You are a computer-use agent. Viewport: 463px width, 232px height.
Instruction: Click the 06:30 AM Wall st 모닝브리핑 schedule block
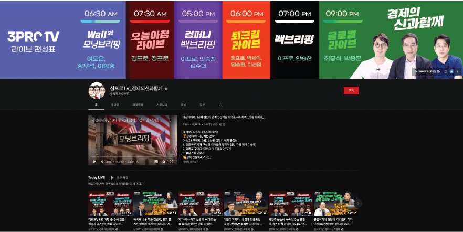(100, 39)
